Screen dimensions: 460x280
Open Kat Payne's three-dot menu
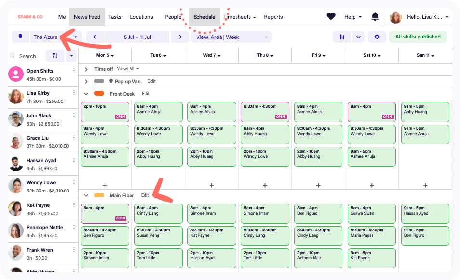tap(74, 205)
